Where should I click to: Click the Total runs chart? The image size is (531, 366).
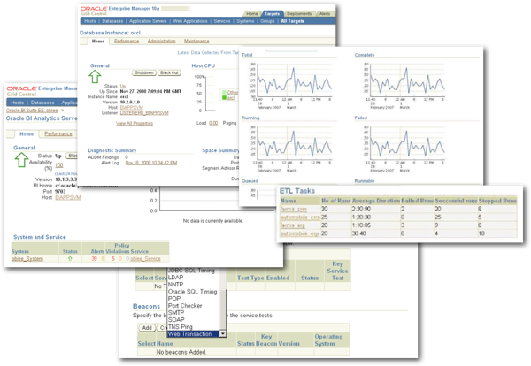[x=291, y=85]
